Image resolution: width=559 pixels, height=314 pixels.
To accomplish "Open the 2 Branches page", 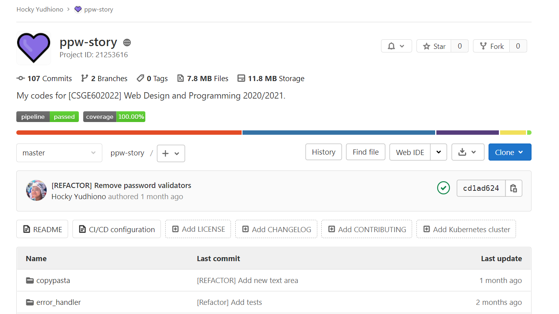I will [x=104, y=78].
